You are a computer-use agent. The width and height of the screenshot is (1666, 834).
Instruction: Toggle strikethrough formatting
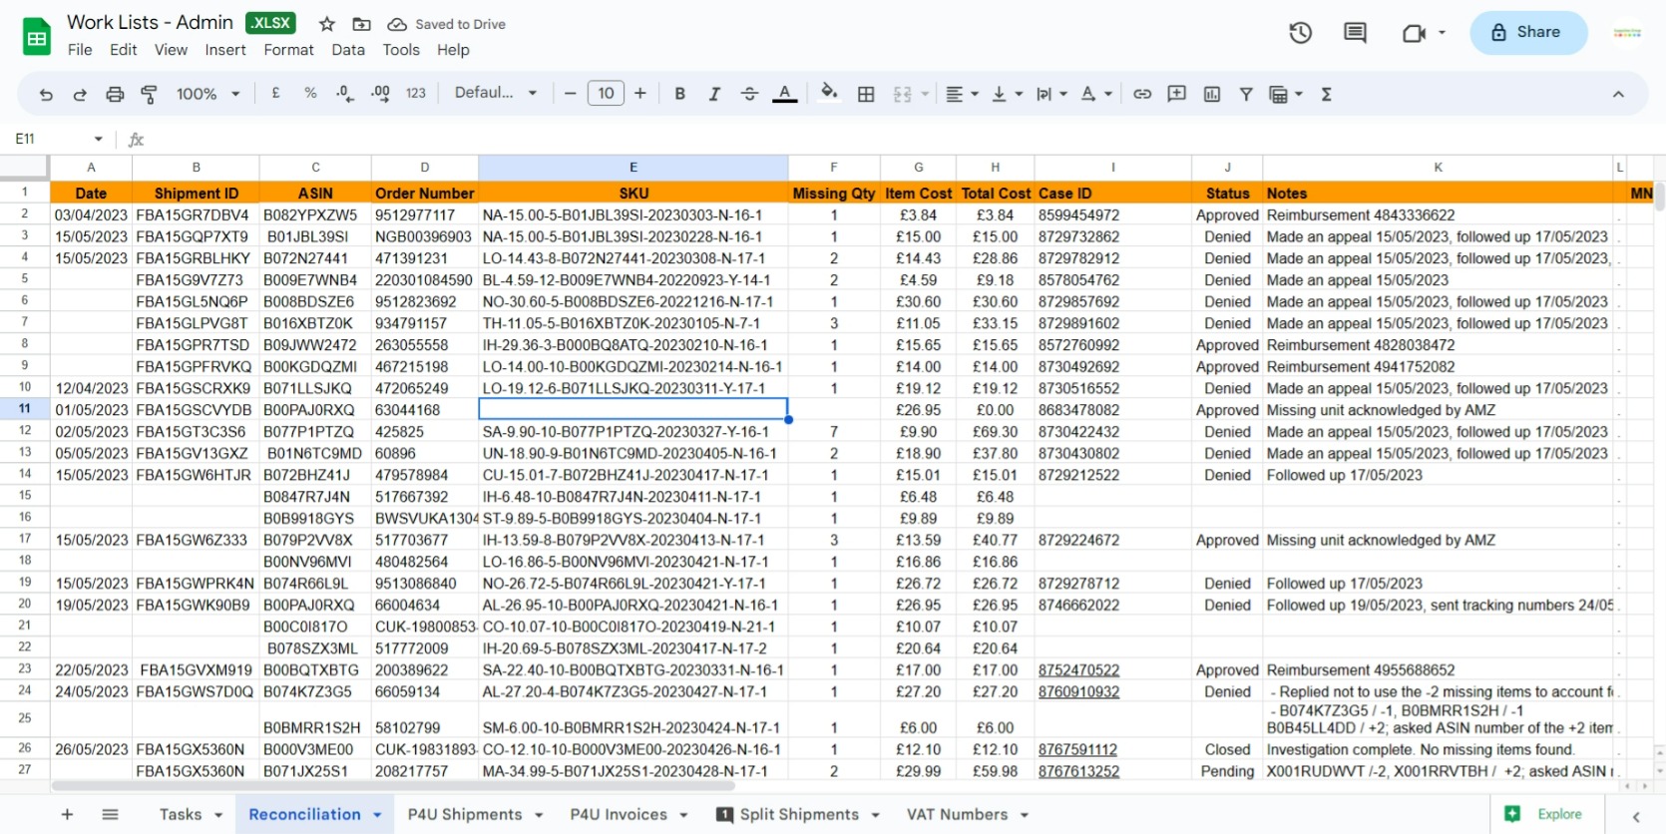click(x=749, y=94)
